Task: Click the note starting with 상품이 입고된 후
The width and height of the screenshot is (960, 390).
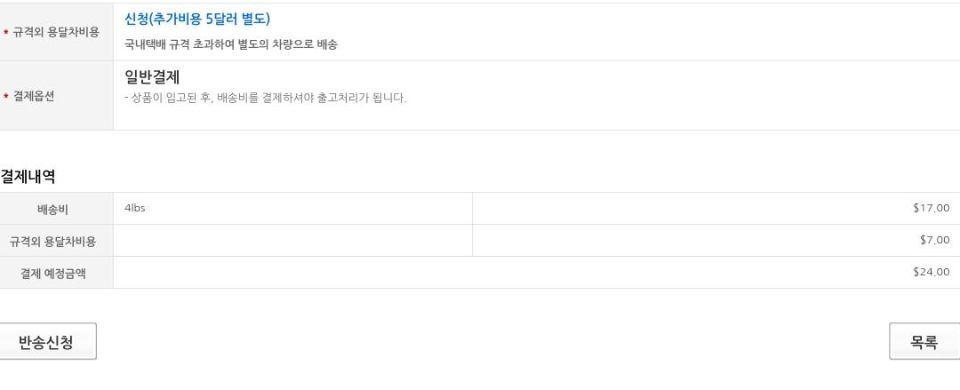Action: tap(266, 98)
